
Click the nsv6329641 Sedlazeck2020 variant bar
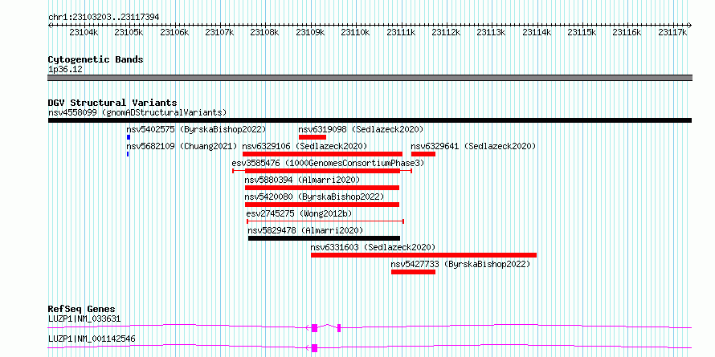tap(423, 154)
